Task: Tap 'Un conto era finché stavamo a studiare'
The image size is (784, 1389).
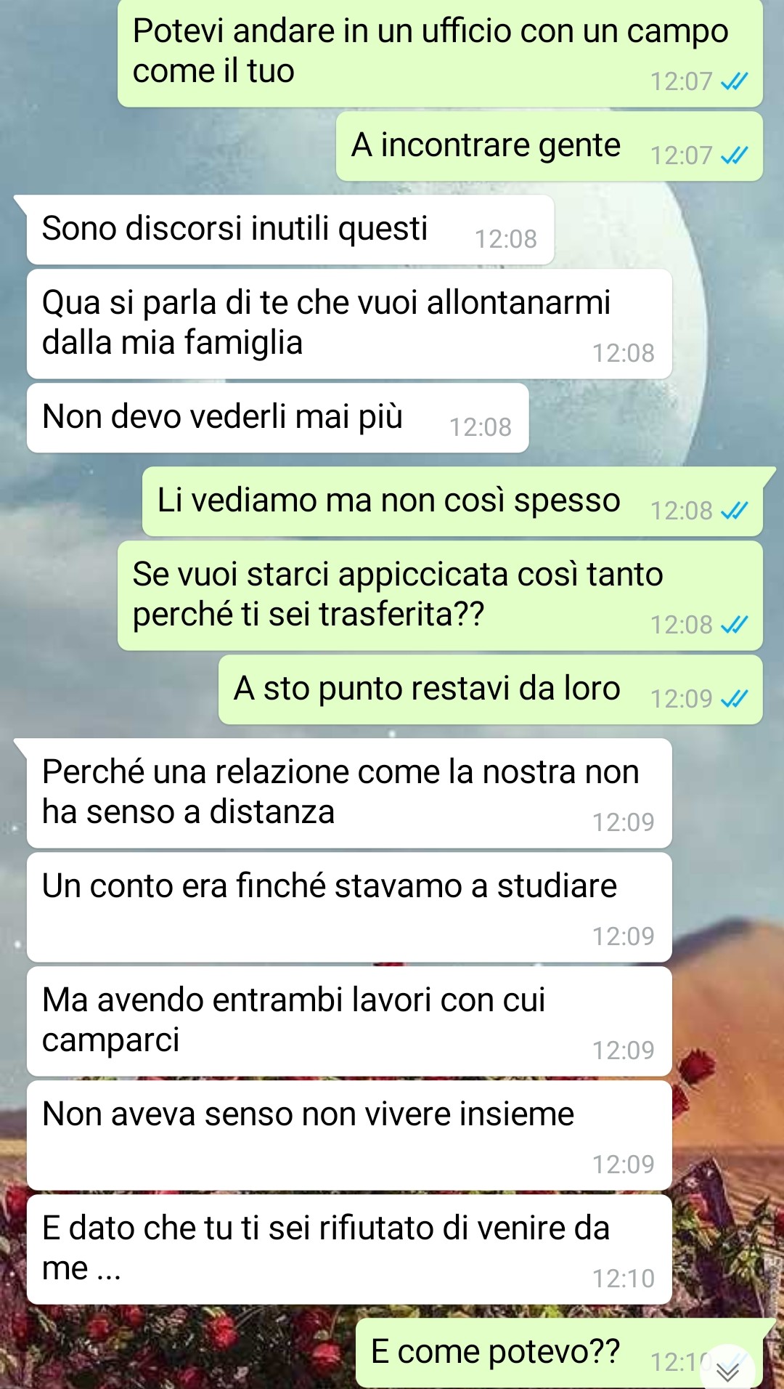Action: 349,907
